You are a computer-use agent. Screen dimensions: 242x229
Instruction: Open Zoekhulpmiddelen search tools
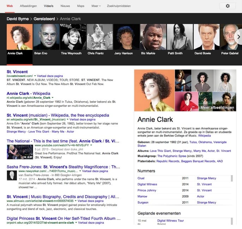coord(119,6)
